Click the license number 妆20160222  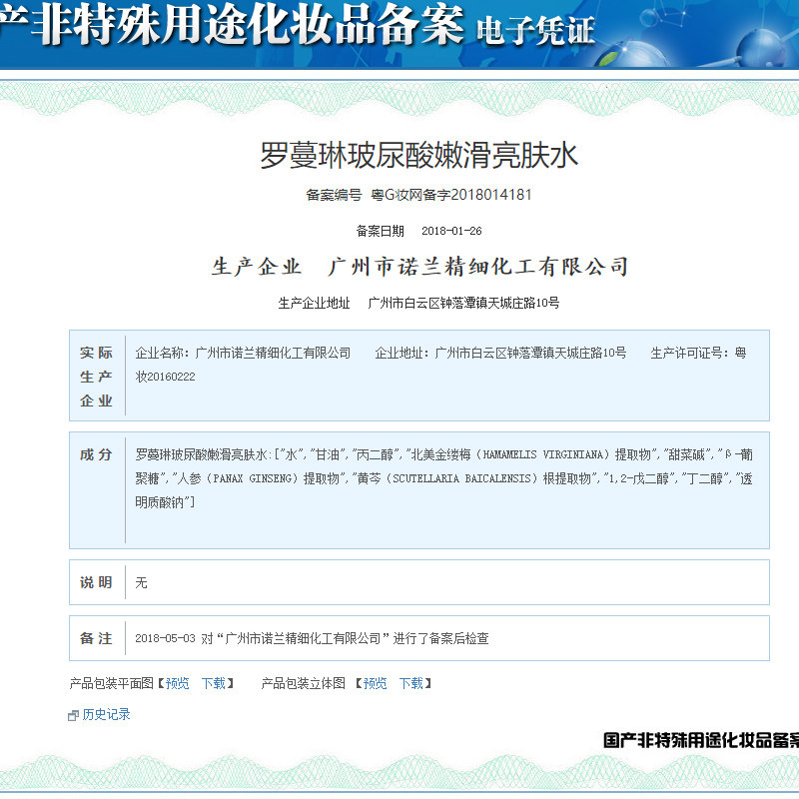[x=165, y=377]
